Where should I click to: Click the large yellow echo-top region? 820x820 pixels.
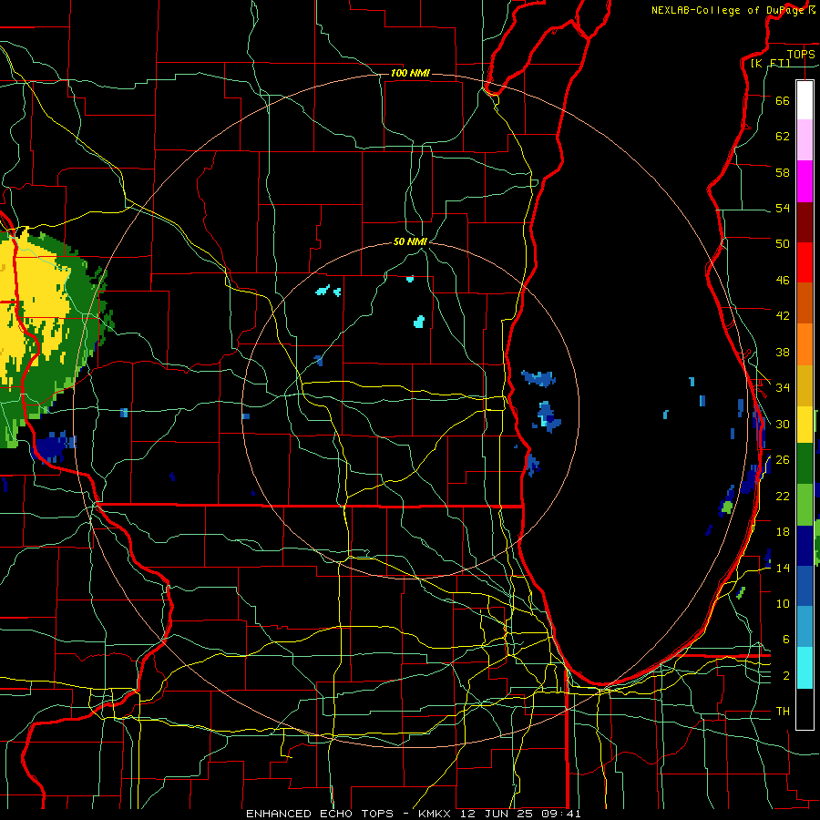(34, 309)
